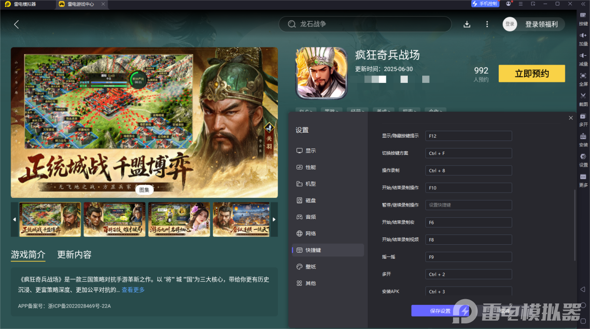Open the 策略 tag dropdown

pyautogui.click(x=331, y=111)
